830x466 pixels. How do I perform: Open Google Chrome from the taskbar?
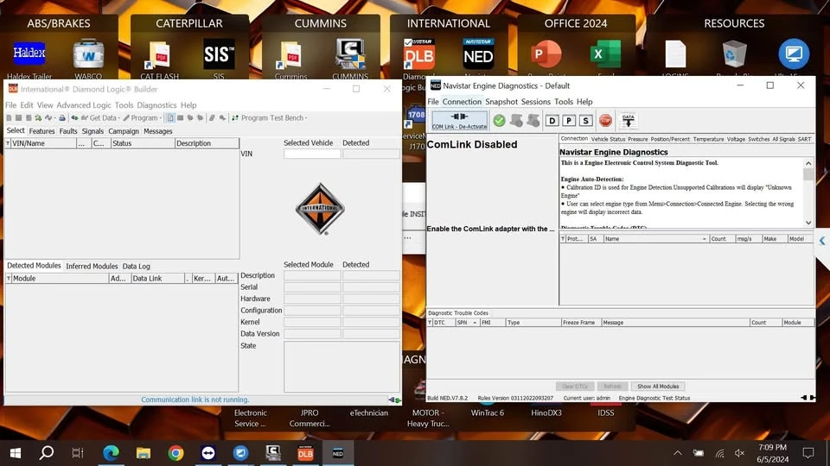(176, 453)
